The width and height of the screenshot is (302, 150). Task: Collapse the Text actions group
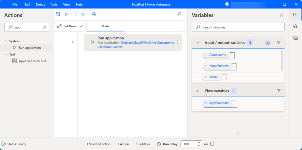6,54
